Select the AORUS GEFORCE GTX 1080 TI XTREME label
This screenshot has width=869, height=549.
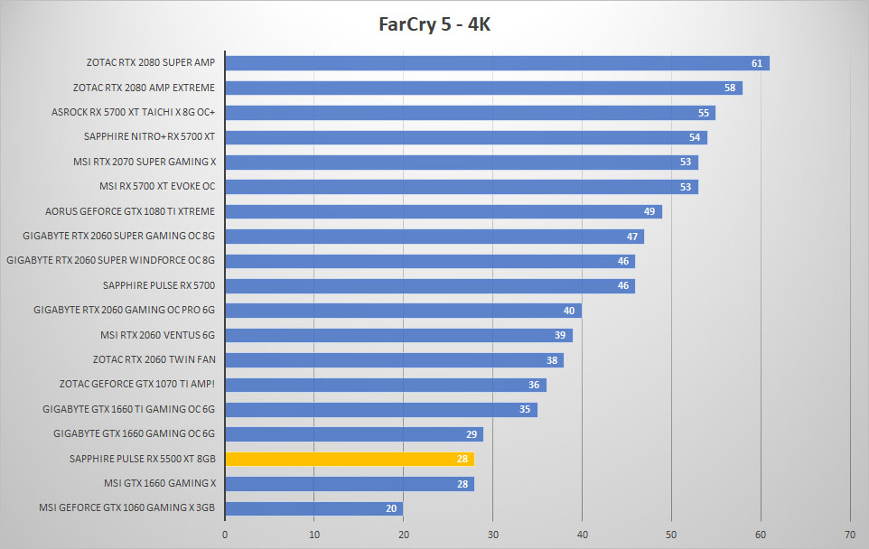(130, 211)
